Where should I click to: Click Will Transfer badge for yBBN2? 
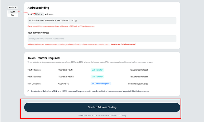tap(97, 77)
